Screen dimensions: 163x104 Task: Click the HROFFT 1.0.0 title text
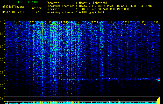click(20, 2)
